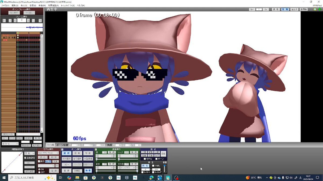Open File Explorer from the taskbar
The height and width of the screenshot is (181, 323).
(x=77, y=178)
